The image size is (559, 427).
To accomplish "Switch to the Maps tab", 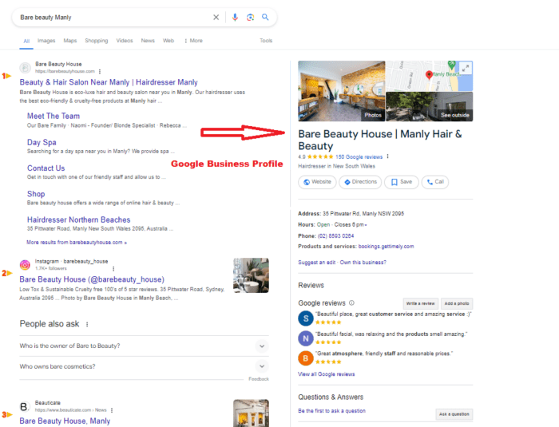I will coord(70,41).
